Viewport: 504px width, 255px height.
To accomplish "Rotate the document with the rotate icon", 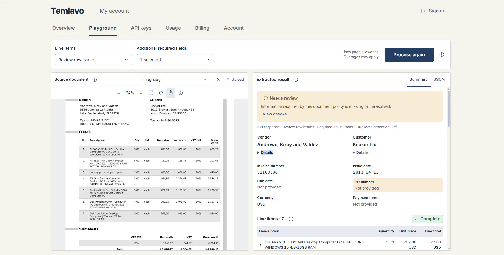I will 161,93.
